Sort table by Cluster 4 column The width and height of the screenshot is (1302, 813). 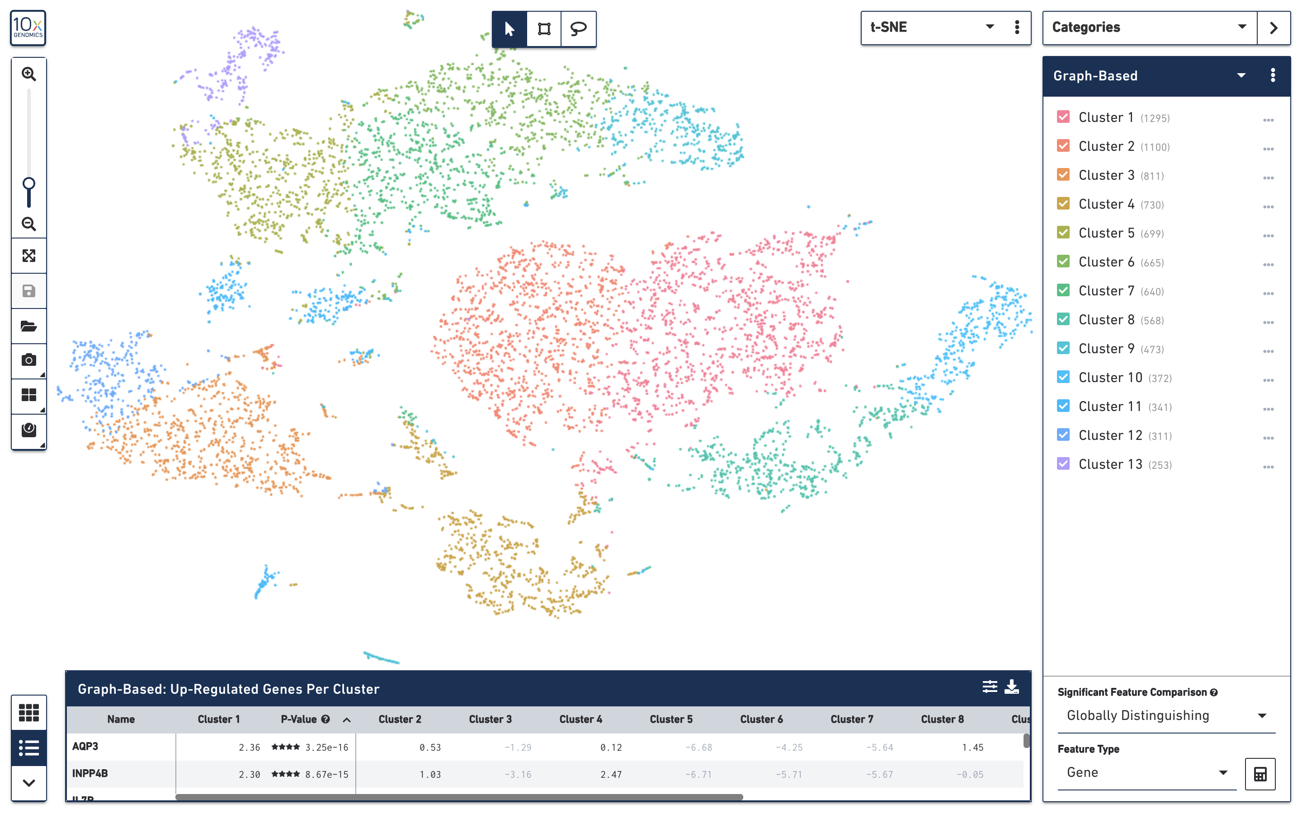(580, 720)
